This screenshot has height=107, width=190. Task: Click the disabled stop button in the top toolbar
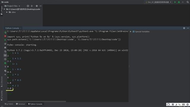pos(183,2)
